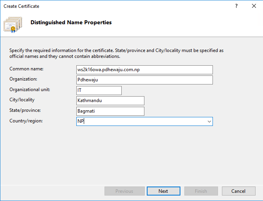Click the disabled Previous button
The height and width of the screenshot is (201, 263).
[124, 191]
